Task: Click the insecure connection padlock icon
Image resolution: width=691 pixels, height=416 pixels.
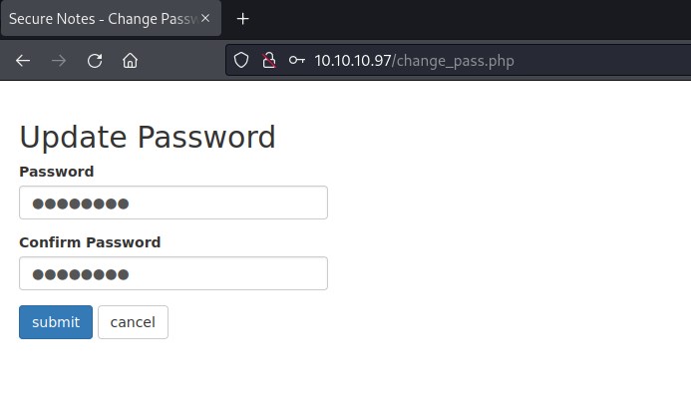Action: [267, 60]
